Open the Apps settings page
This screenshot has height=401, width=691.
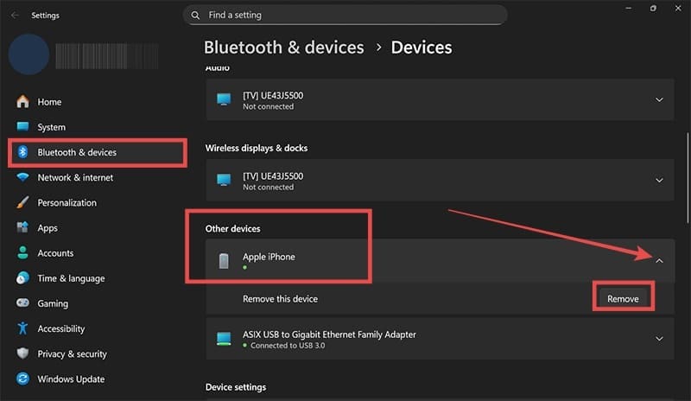(x=48, y=228)
